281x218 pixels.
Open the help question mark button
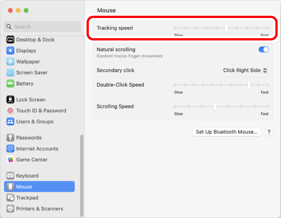(269, 132)
